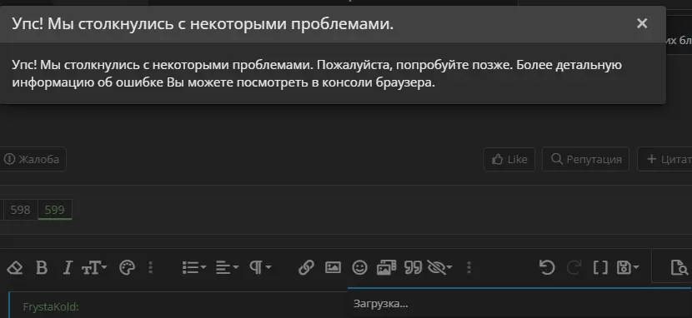Screen dimensions: 692x318
Task: Click the error notification title text
Action: click(x=203, y=24)
